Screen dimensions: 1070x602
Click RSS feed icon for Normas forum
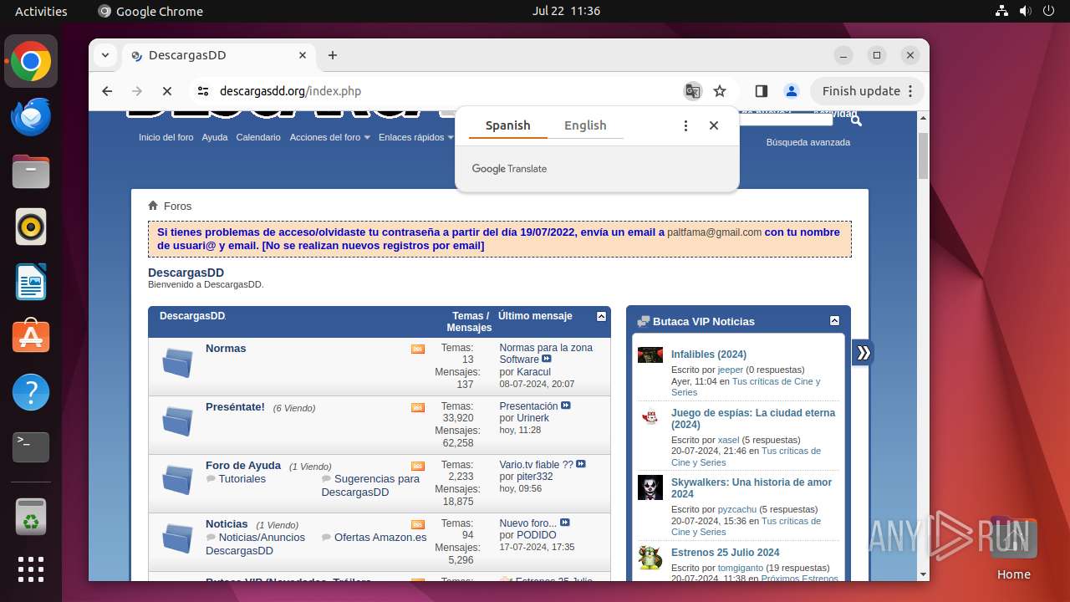pos(418,349)
